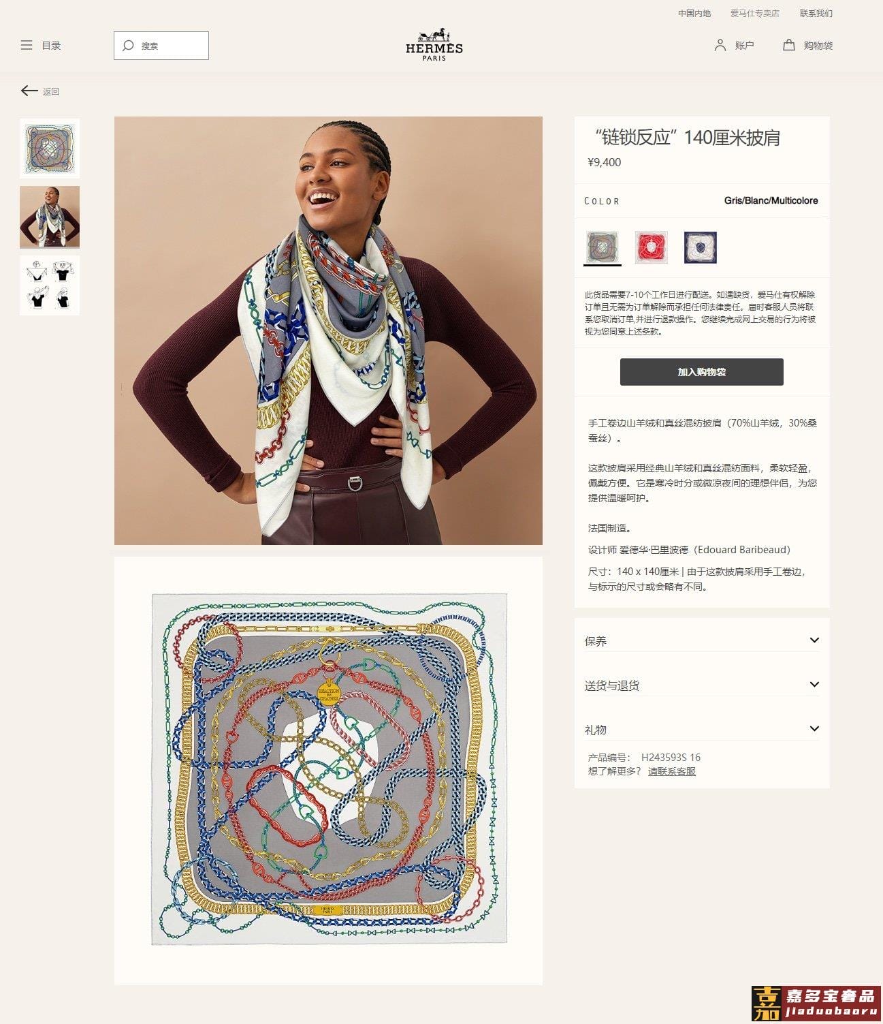
Task: Click the back arrow 返回 icon
Action: (29, 91)
